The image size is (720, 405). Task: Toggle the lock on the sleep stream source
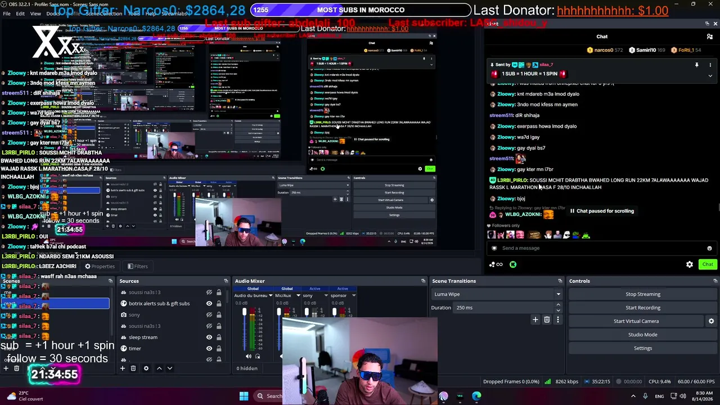pos(219,337)
